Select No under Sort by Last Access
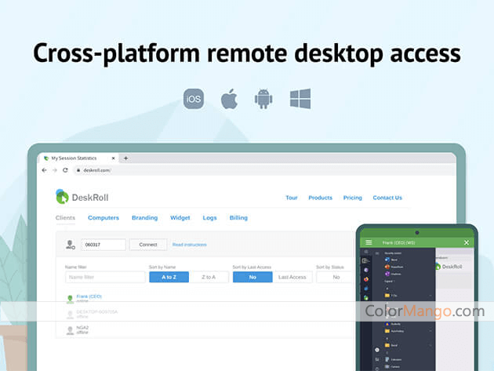The width and height of the screenshot is (494, 371). pos(252,277)
